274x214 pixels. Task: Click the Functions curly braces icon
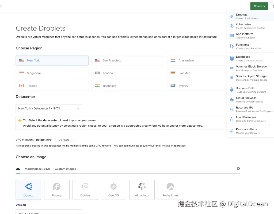[x=231, y=46]
